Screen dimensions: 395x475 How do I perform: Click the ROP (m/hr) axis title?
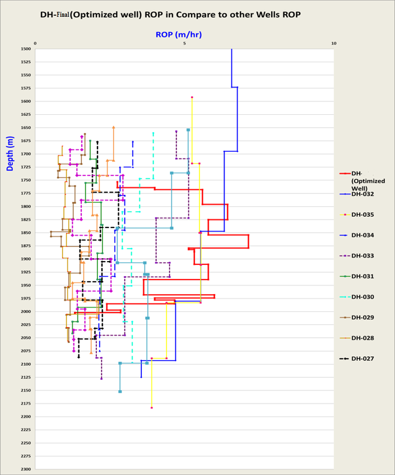click(178, 35)
